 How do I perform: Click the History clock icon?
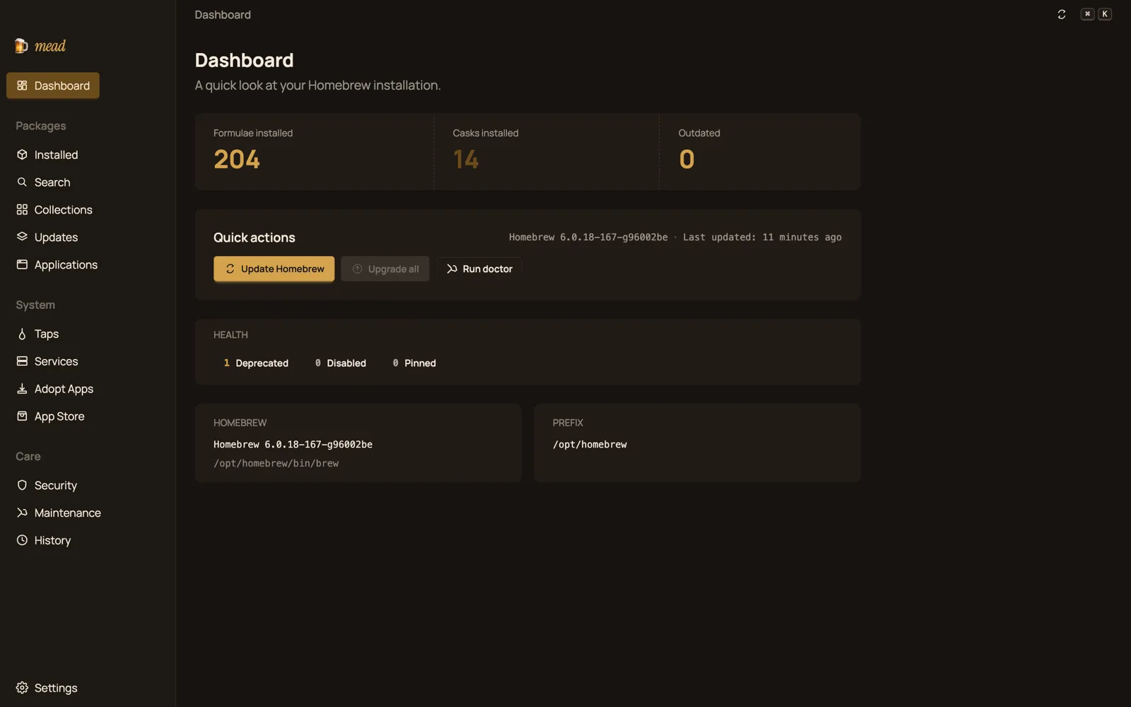click(22, 540)
